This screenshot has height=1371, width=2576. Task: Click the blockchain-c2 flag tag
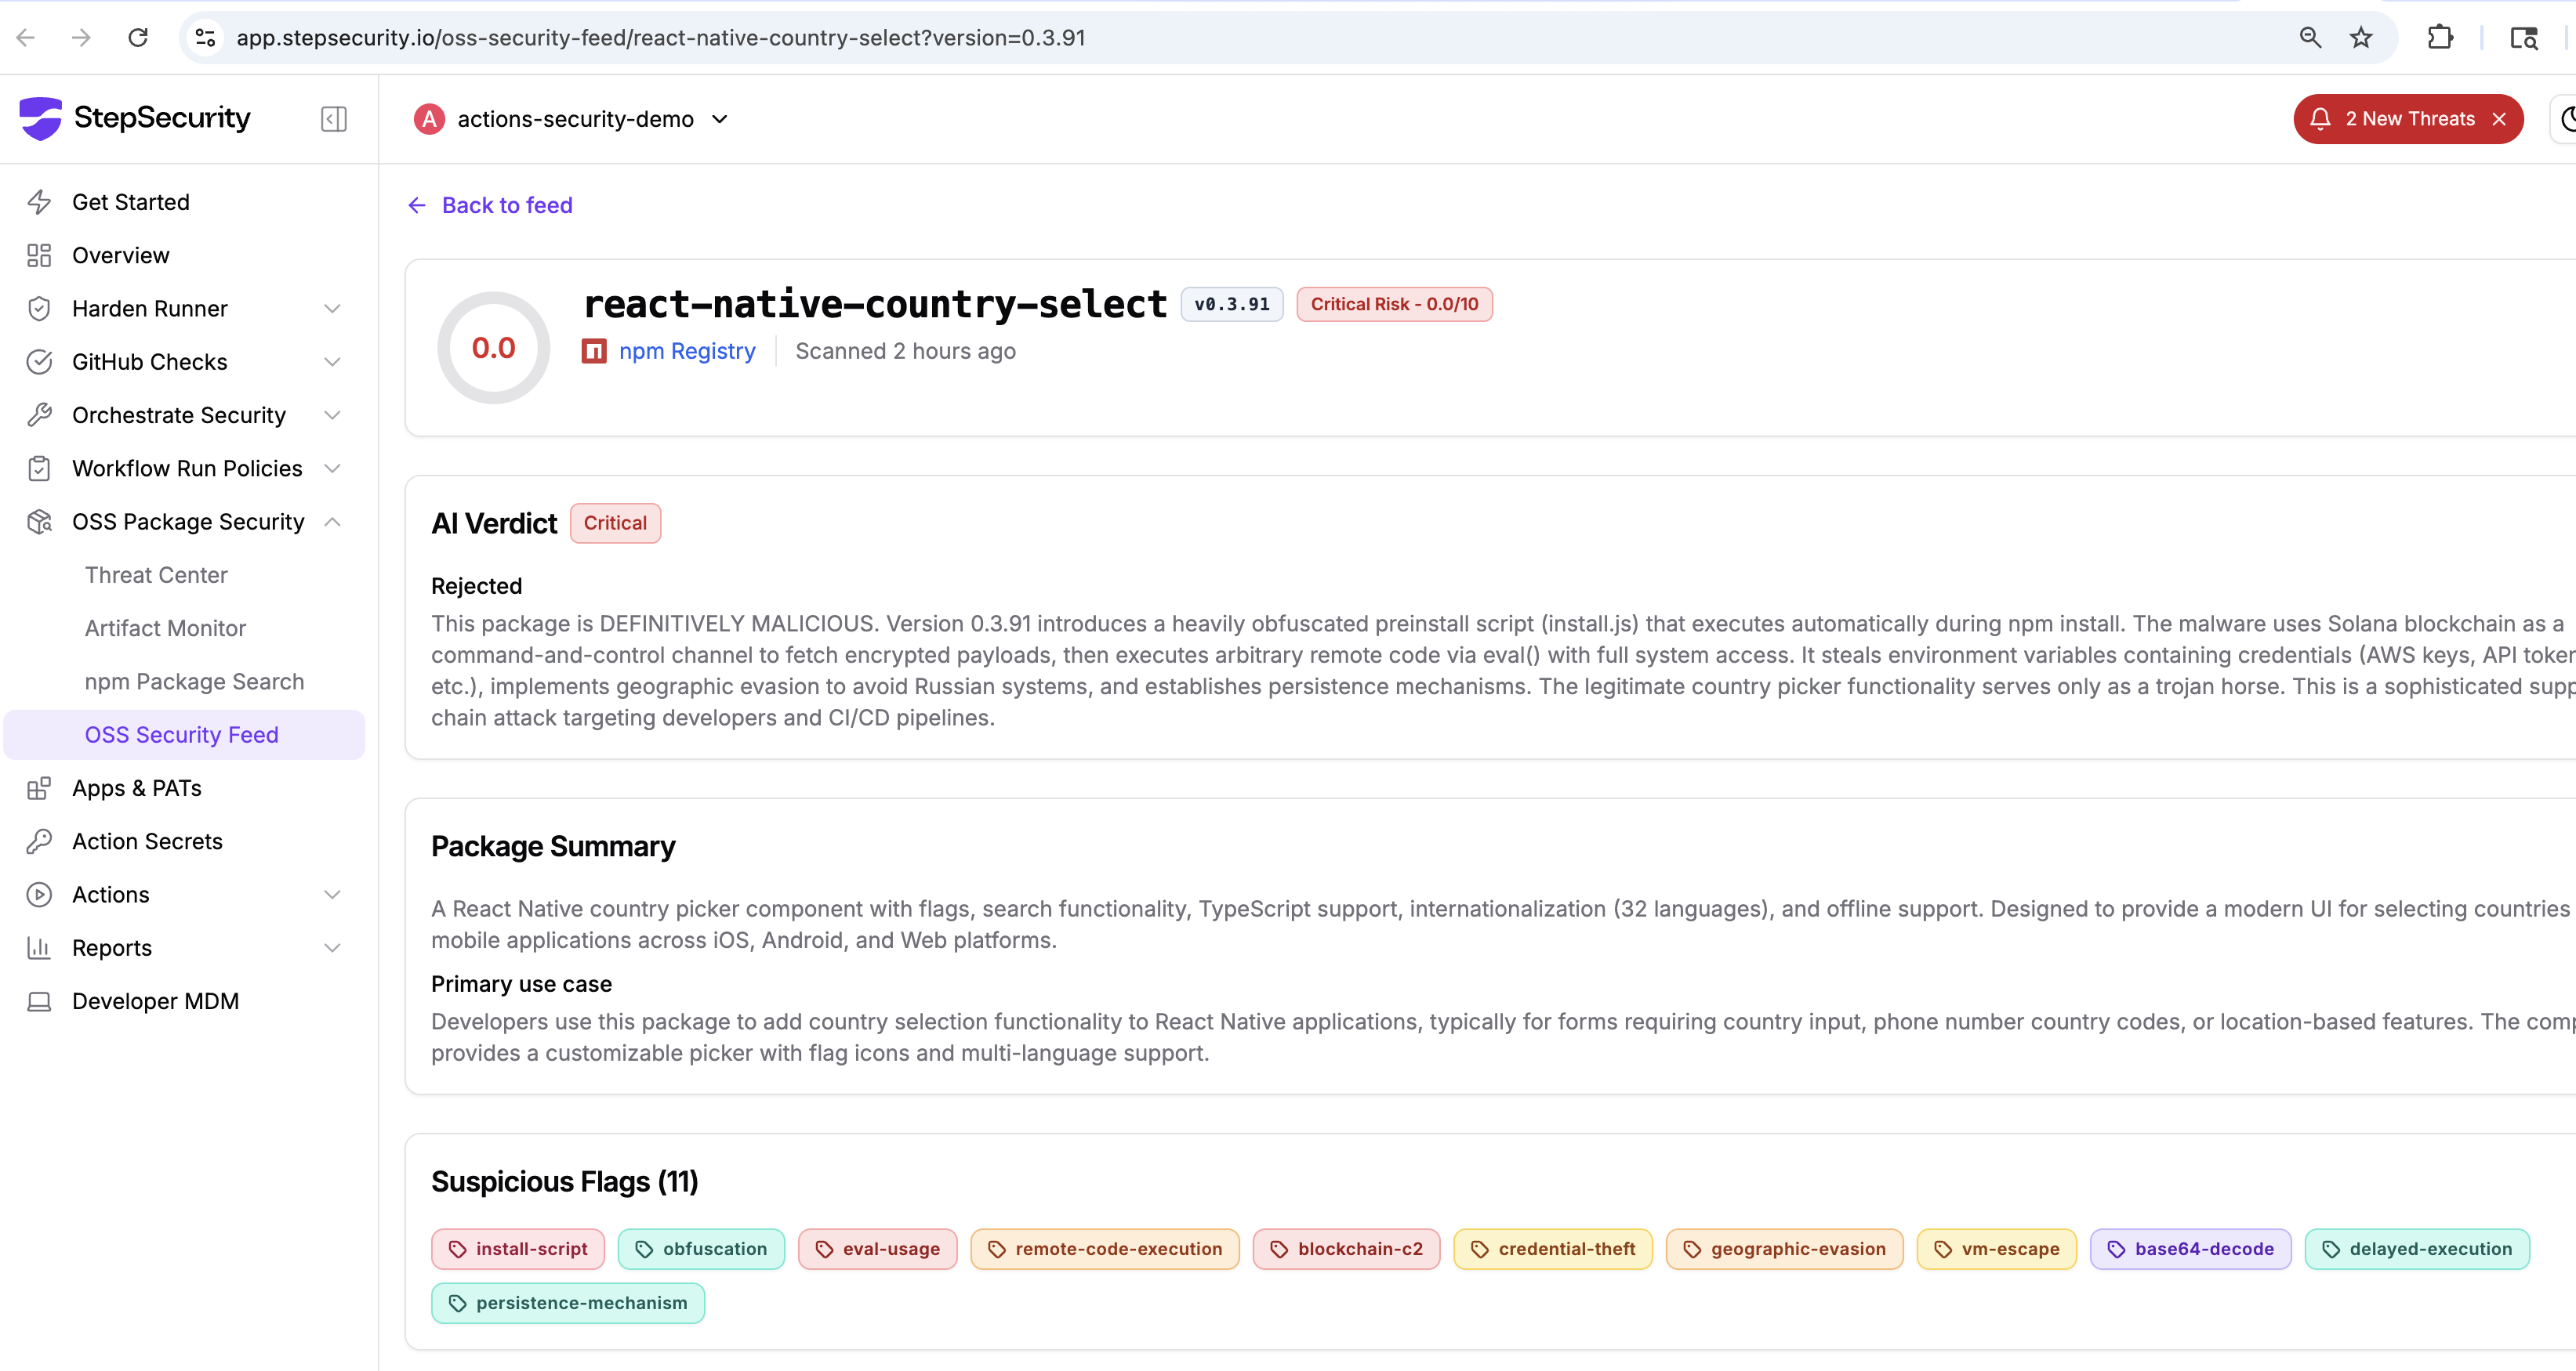(x=1346, y=1249)
